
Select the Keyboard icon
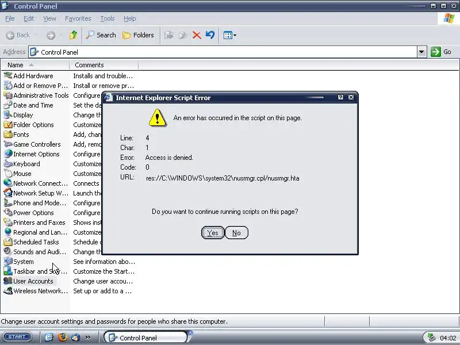point(8,164)
